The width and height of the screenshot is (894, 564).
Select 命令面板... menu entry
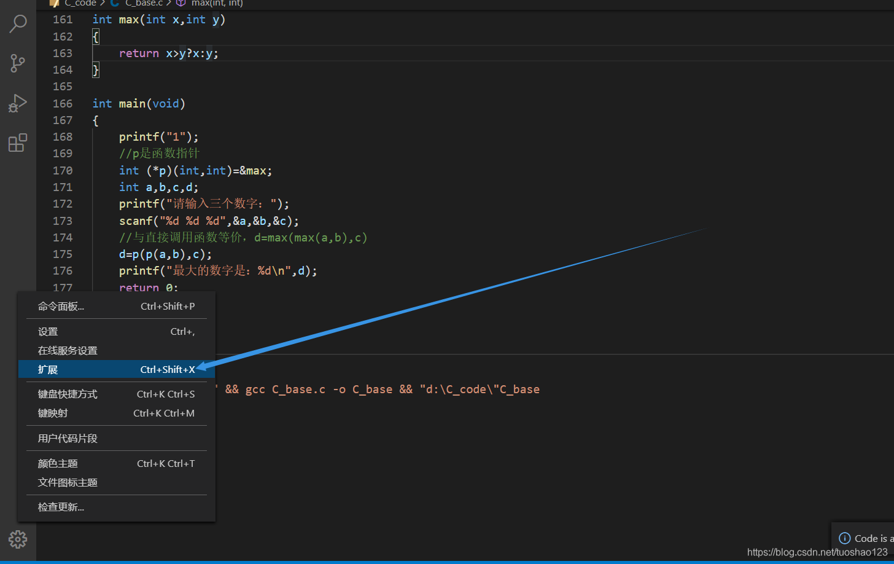(117, 306)
